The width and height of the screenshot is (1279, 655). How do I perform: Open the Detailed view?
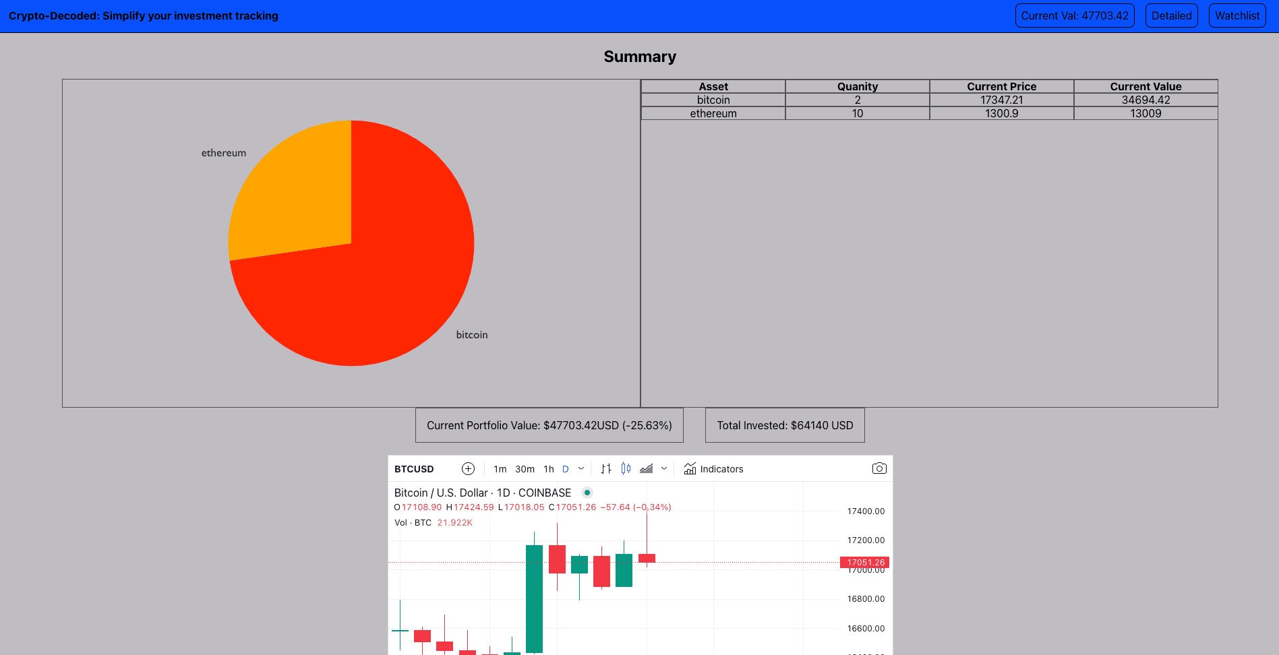click(x=1171, y=15)
